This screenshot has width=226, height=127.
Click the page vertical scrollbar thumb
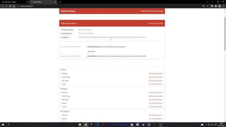click(225, 34)
